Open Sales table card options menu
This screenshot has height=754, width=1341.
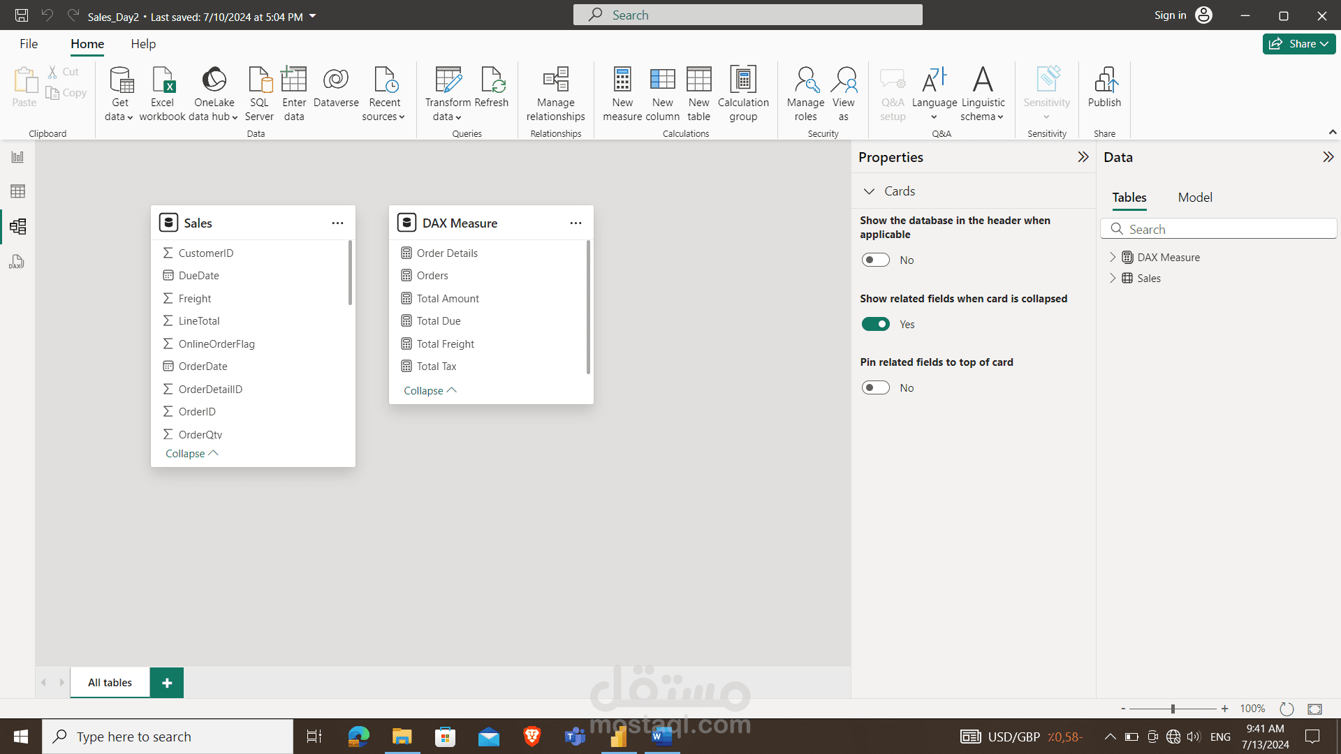tap(337, 223)
